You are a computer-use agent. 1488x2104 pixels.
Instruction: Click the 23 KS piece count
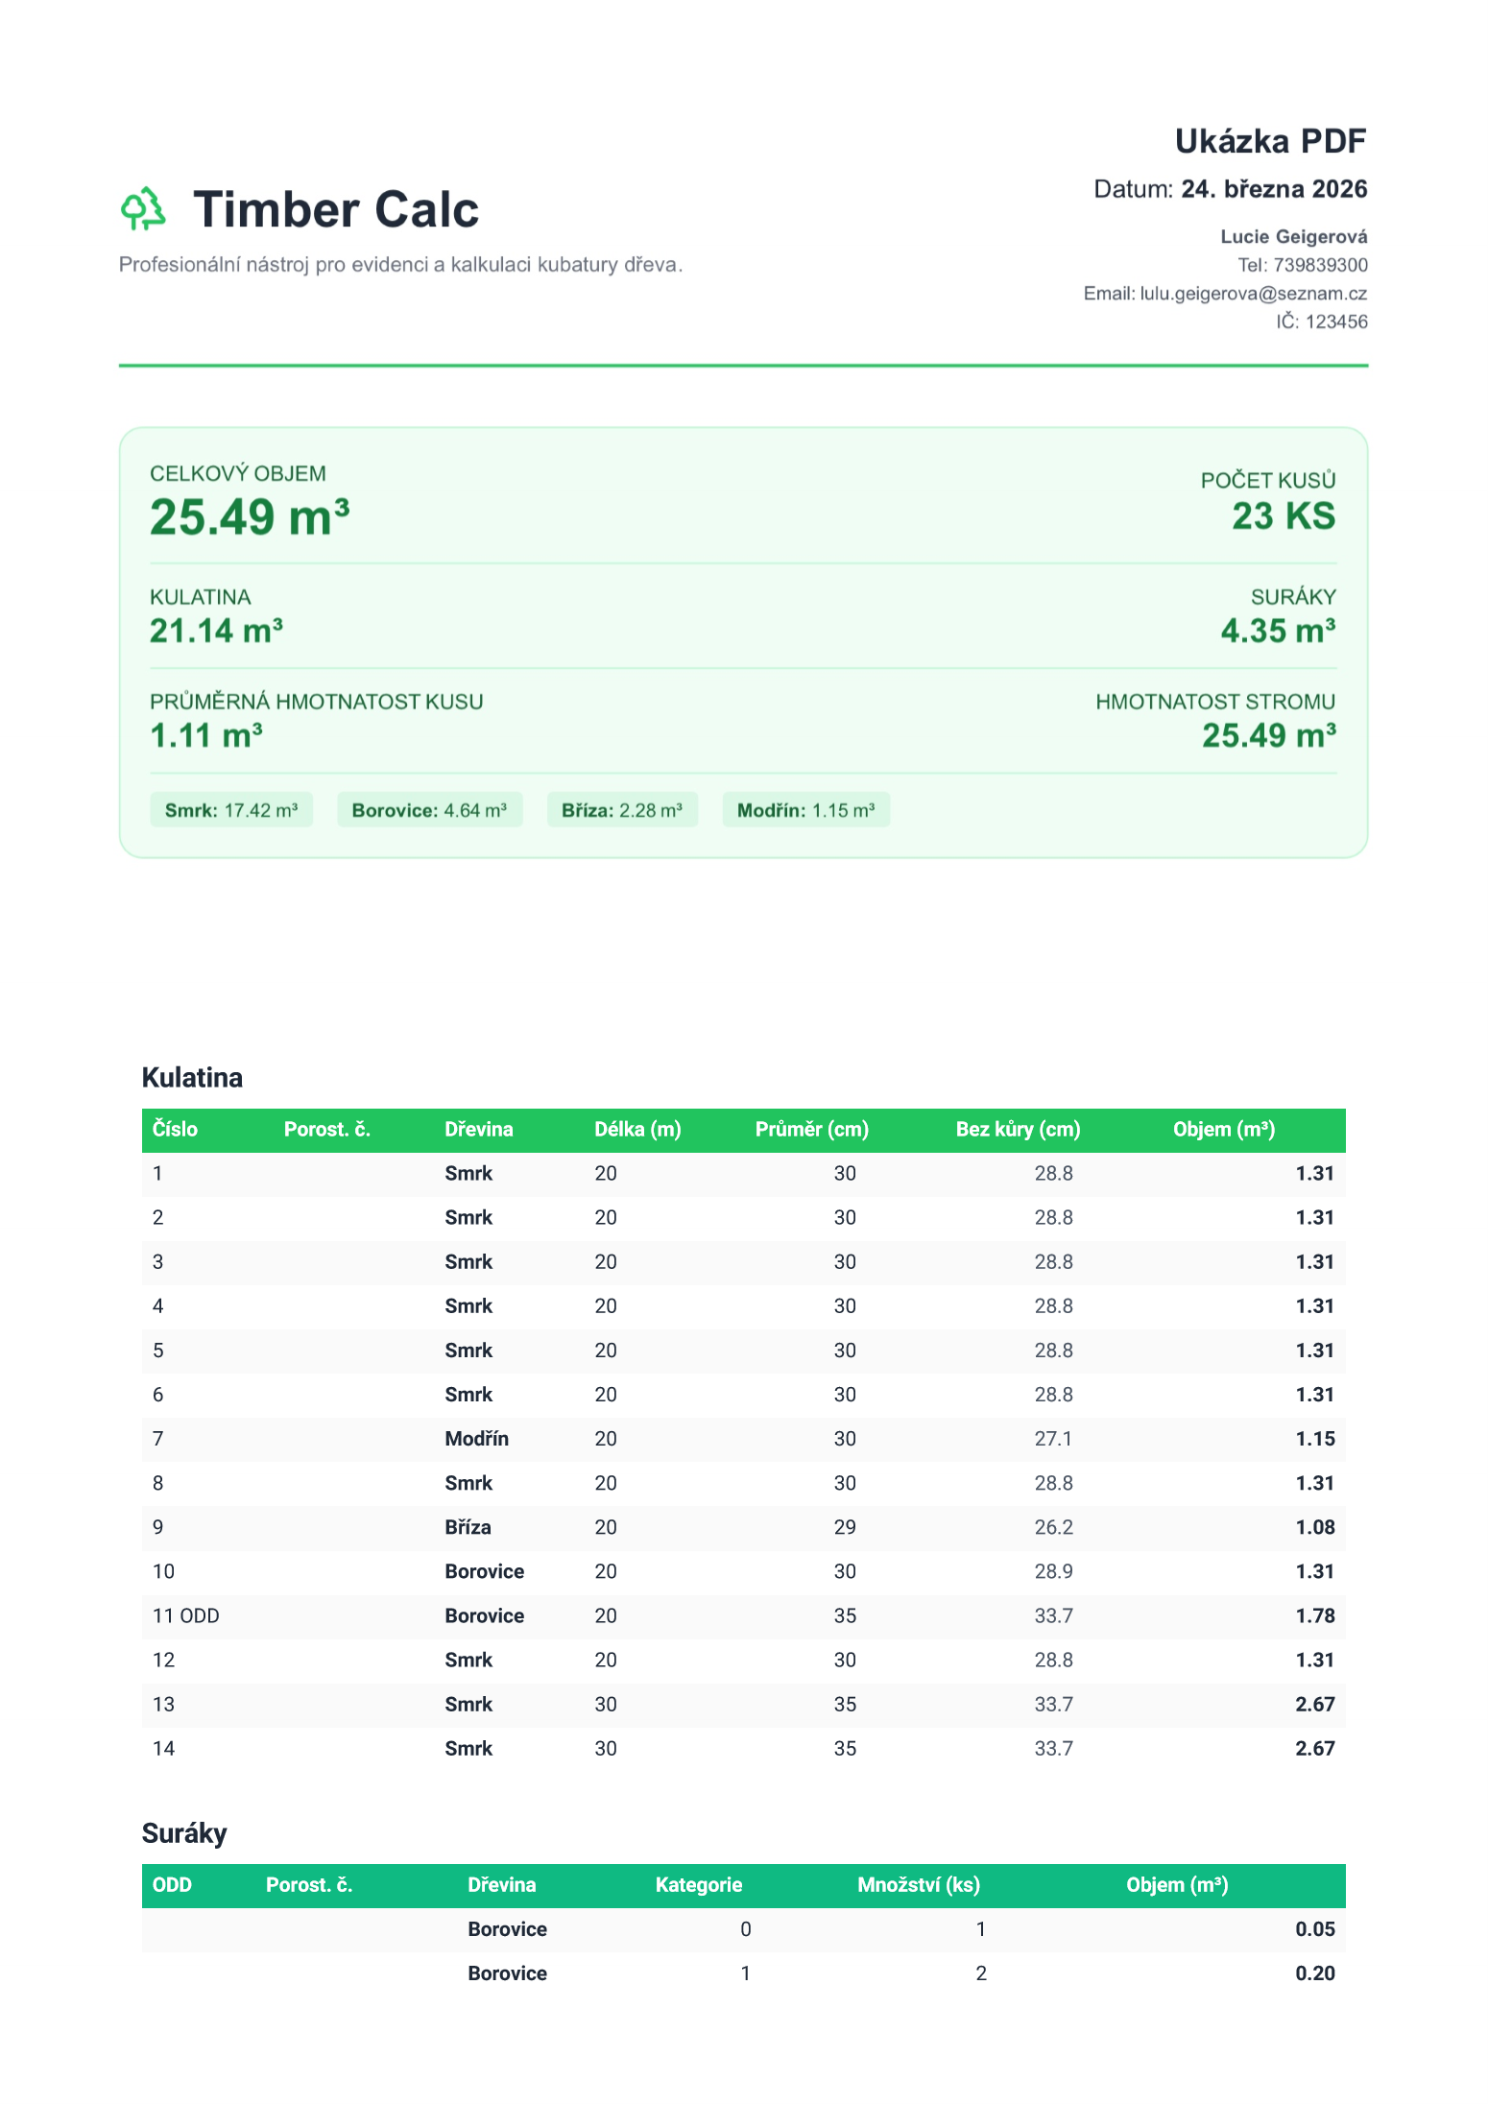(x=1284, y=516)
